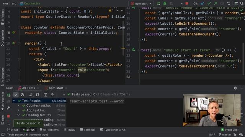Collapse the Test Results root node

14,101
